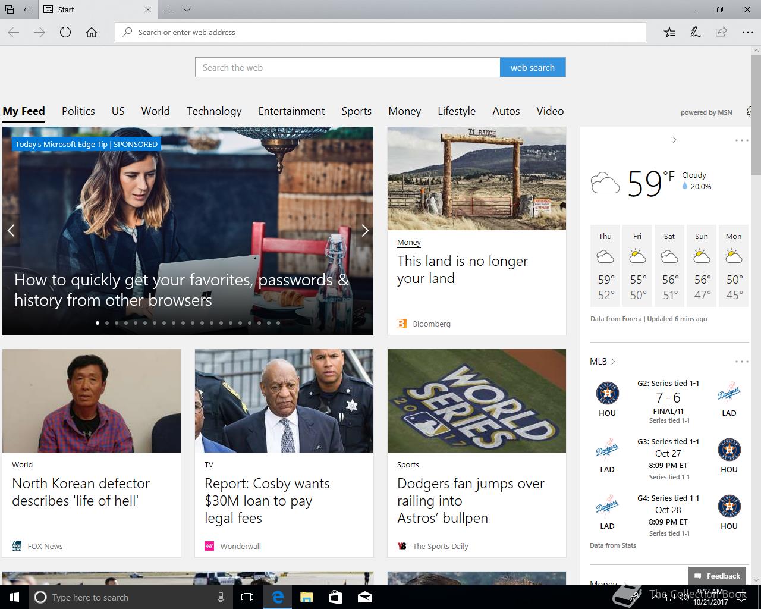Open Edge Settings and more menu
The width and height of the screenshot is (761, 609).
click(747, 32)
